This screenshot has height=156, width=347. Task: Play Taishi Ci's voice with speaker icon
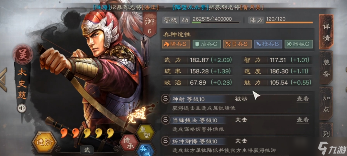click(x=22, y=108)
